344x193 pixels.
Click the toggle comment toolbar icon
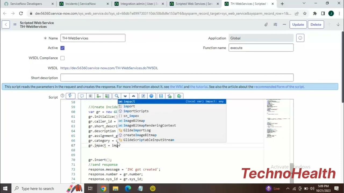click(x=82, y=96)
